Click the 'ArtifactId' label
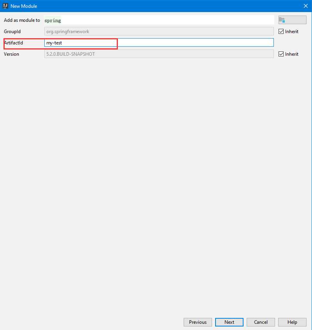This screenshot has height=330, width=312. pyautogui.click(x=14, y=43)
